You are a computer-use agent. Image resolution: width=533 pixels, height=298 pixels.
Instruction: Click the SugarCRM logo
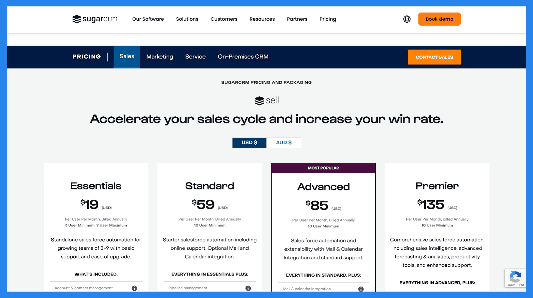pyautogui.click(x=95, y=19)
